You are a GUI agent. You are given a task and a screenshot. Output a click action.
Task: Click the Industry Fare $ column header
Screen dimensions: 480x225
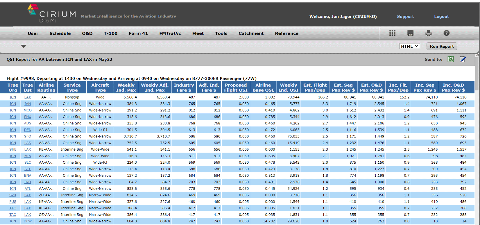pyautogui.click(x=184, y=87)
